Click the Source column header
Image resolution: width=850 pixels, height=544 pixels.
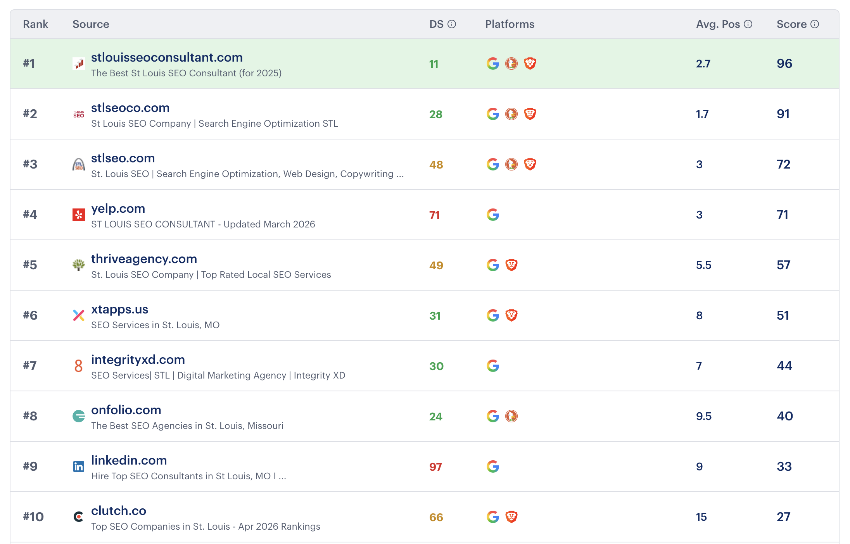coord(91,24)
